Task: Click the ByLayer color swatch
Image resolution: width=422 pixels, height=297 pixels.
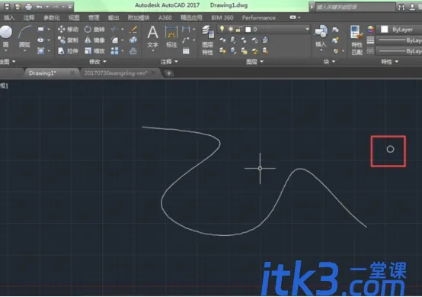Action: pyautogui.click(x=385, y=30)
